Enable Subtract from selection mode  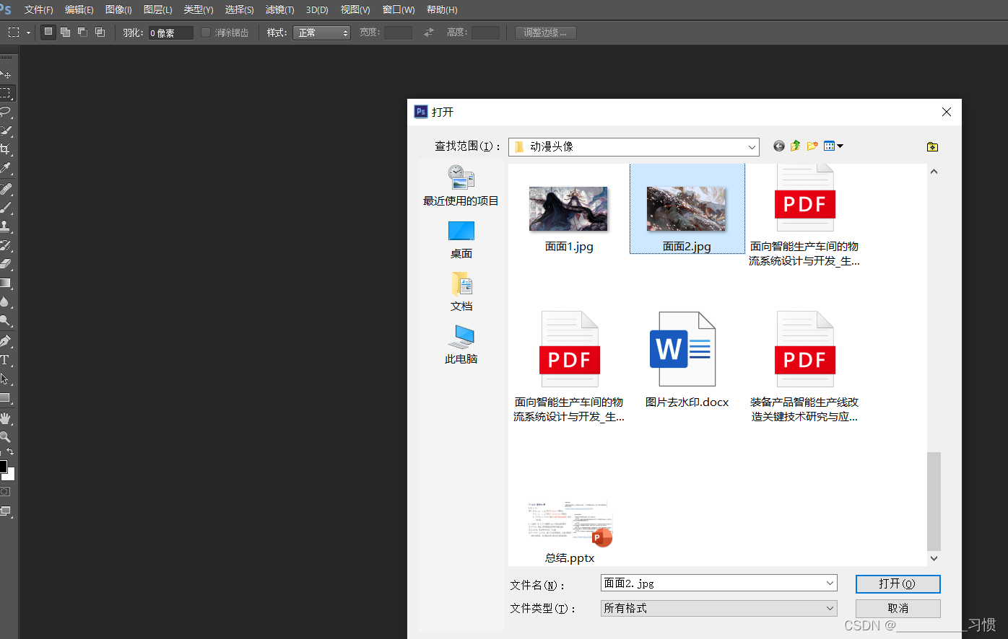coord(82,32)
